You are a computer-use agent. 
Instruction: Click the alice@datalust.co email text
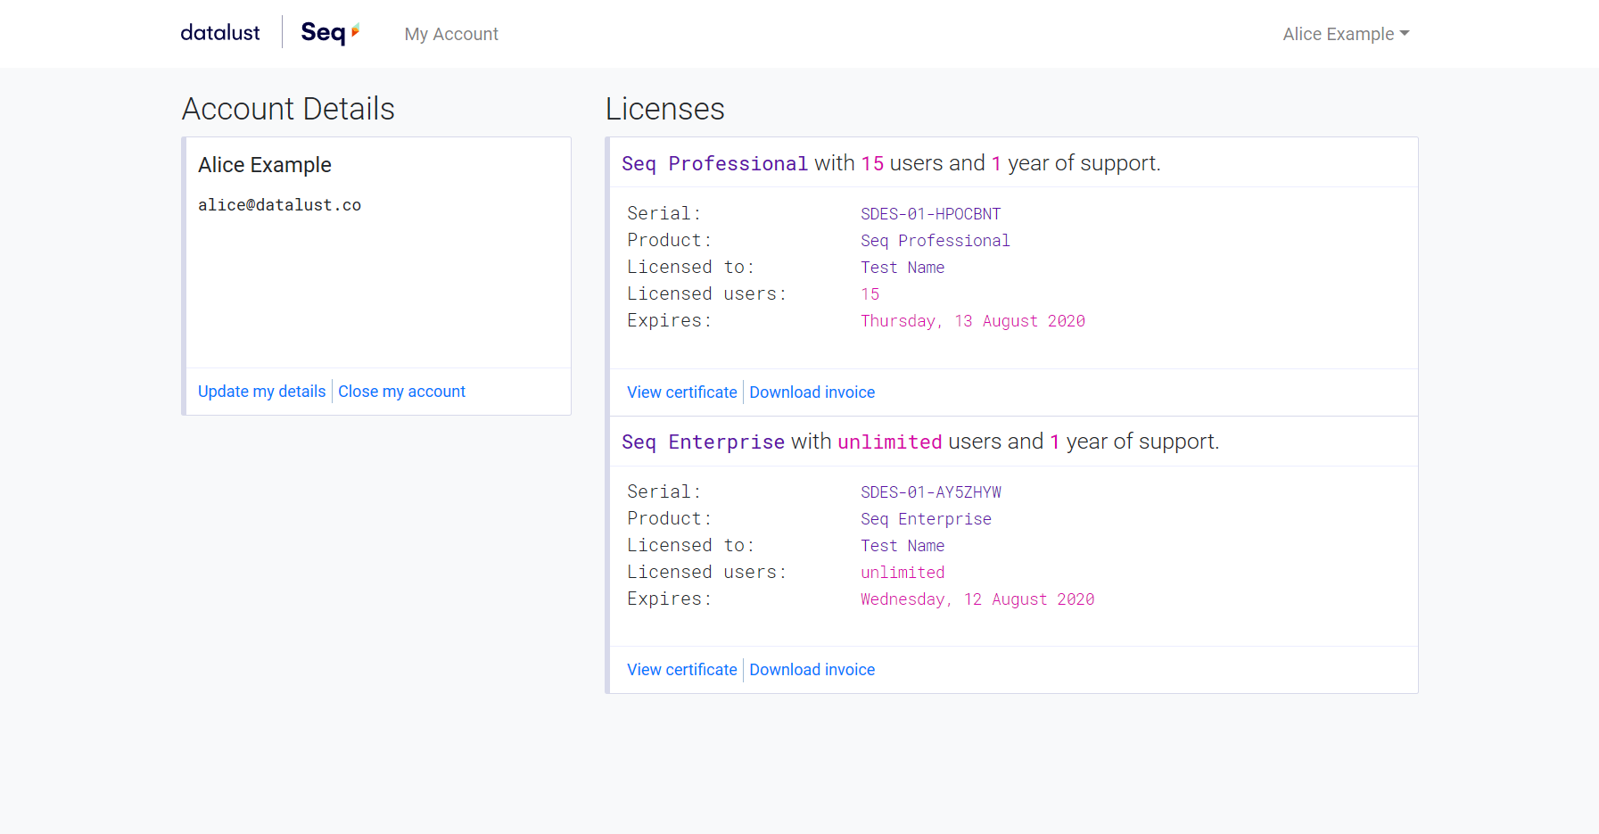tap(279, 205)
